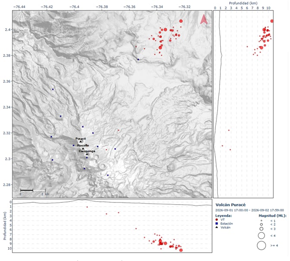Select the Curiquinga volcano triangle marker
Image resolution: width=290 pixels, height=261 pixels.
click(x=87, y=154)
